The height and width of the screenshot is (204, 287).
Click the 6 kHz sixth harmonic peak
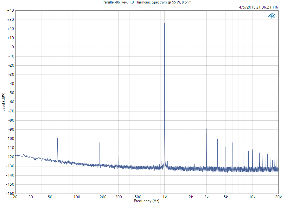233,143
